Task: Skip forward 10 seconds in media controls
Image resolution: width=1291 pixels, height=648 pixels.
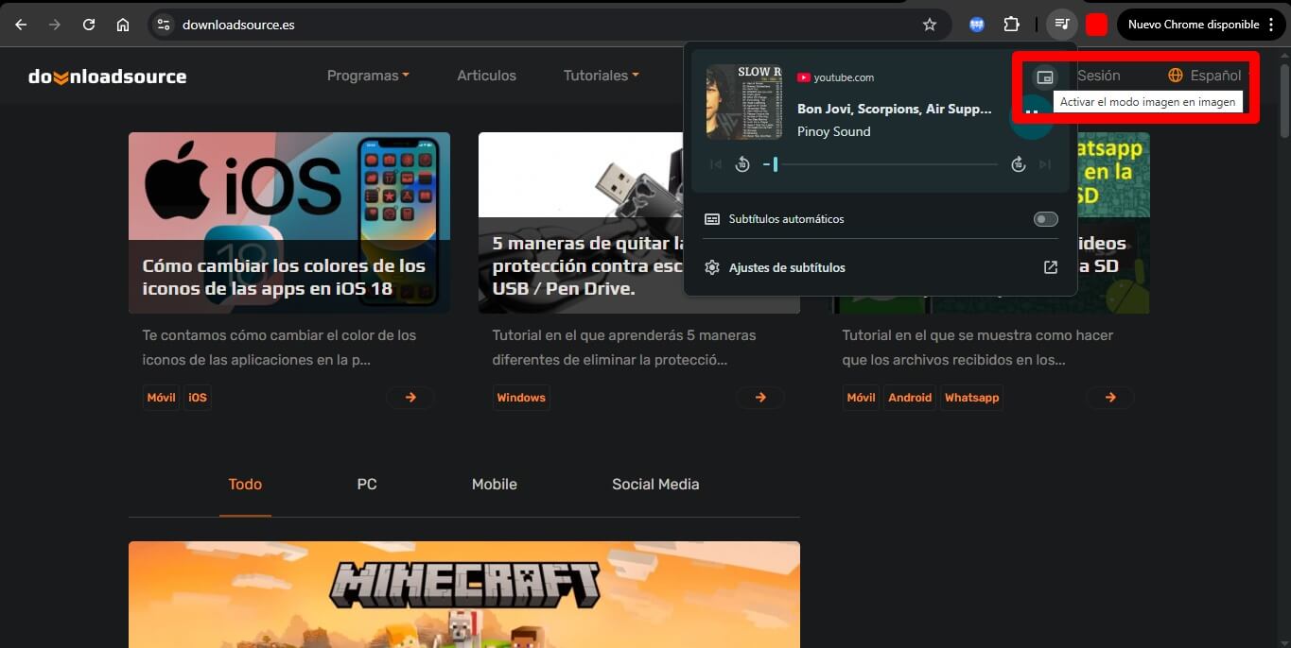Action: click(1018, 164)
